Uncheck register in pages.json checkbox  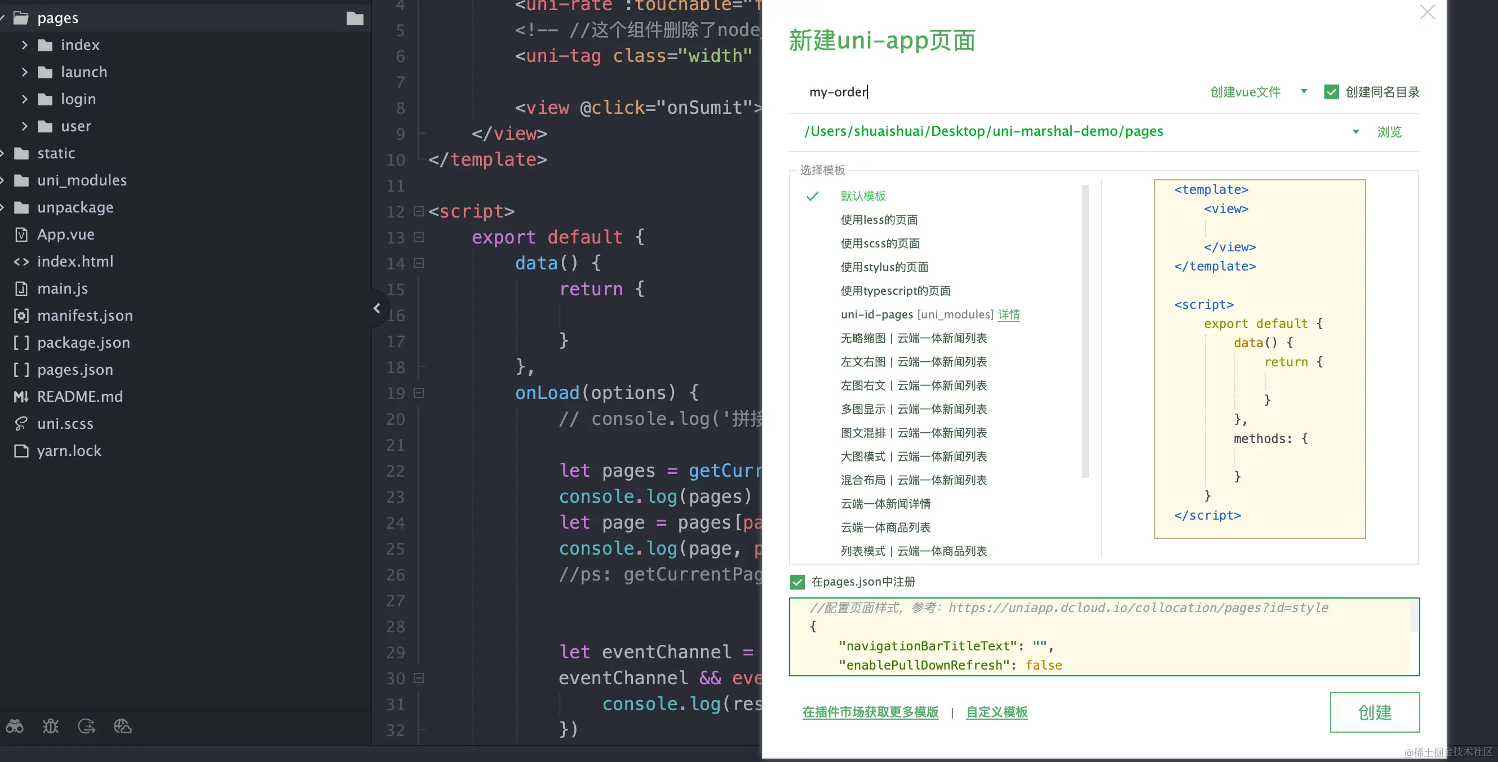pyautogui.click(x=797, y=582)
